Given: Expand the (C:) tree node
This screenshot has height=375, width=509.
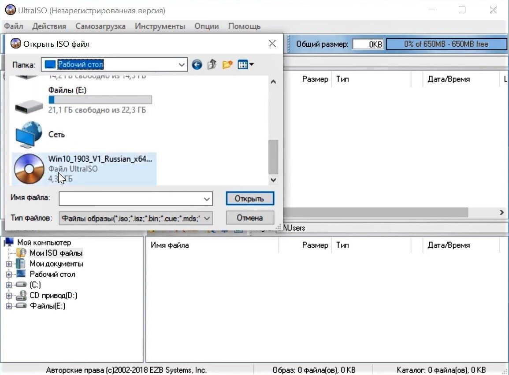Looking at the screenshot, I should tap(9, 285).
